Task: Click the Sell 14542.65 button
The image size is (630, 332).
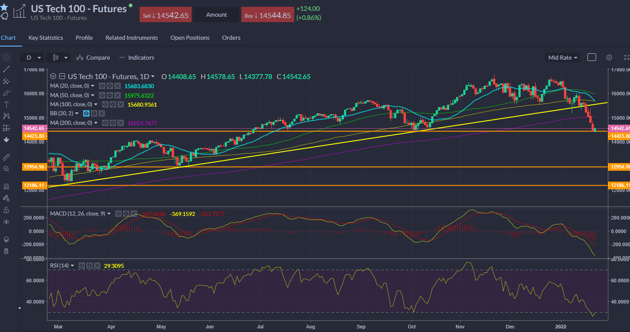Action: point(165,15)
